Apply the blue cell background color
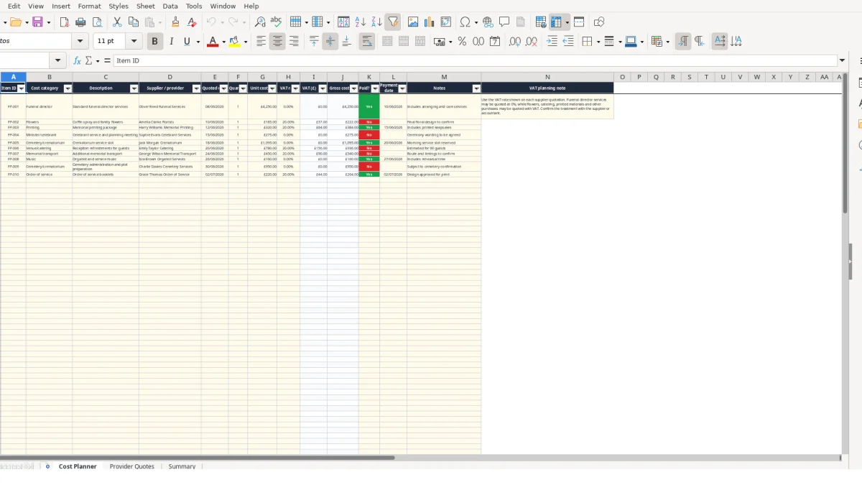The height and width of the screenshot is (485, 862). [631, 42]
